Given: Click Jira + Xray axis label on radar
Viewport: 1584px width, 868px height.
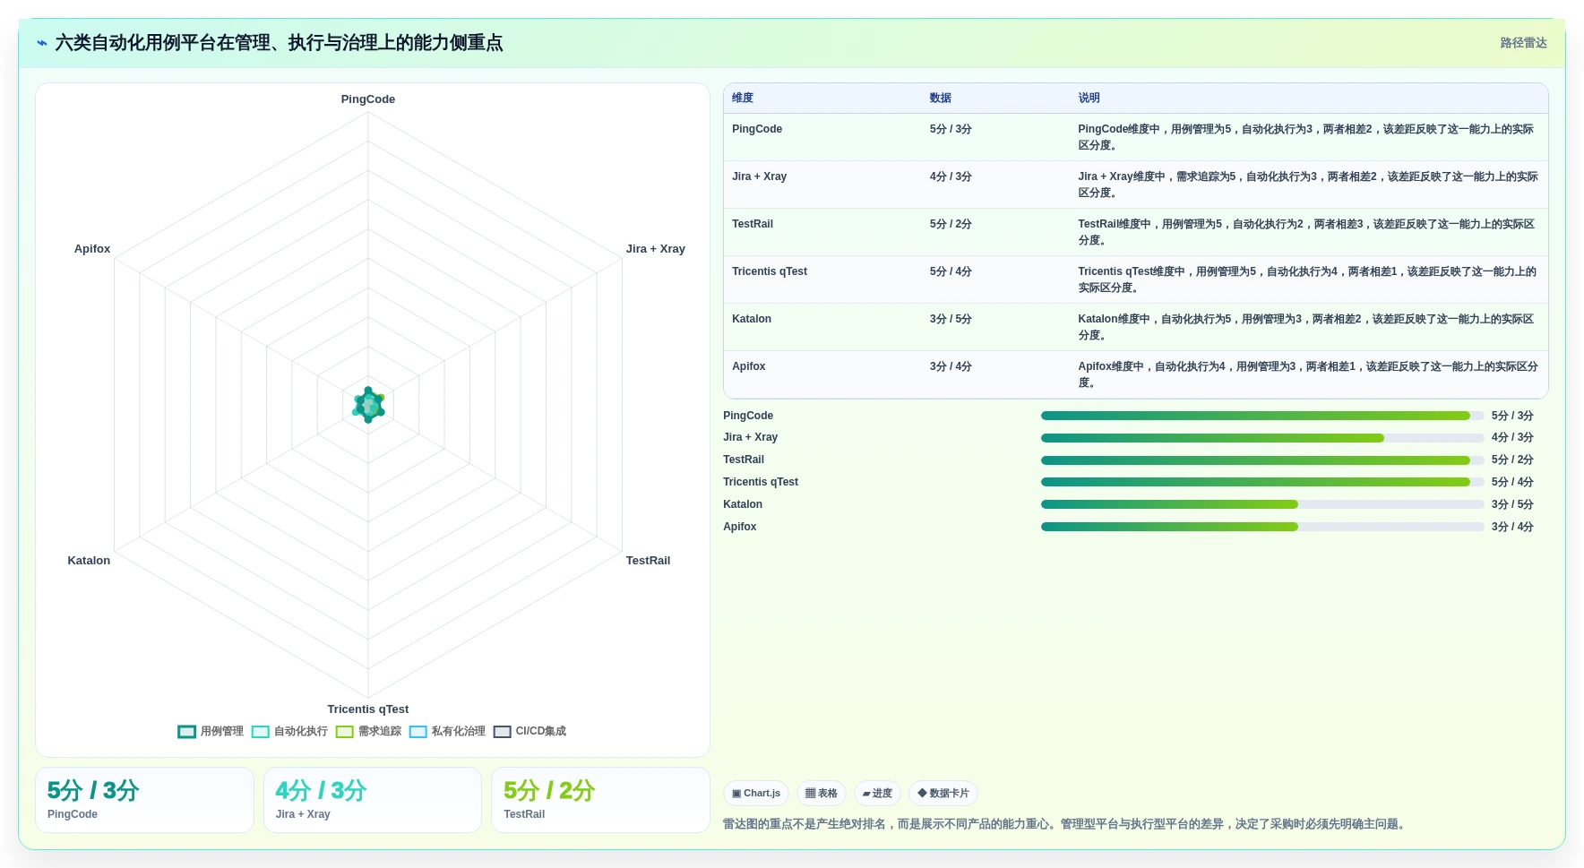Looking at the screenshot, I should [656, 249].
